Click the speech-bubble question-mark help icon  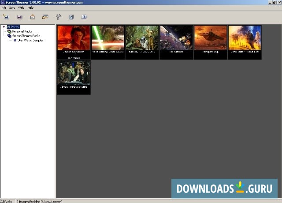(84, 17)
